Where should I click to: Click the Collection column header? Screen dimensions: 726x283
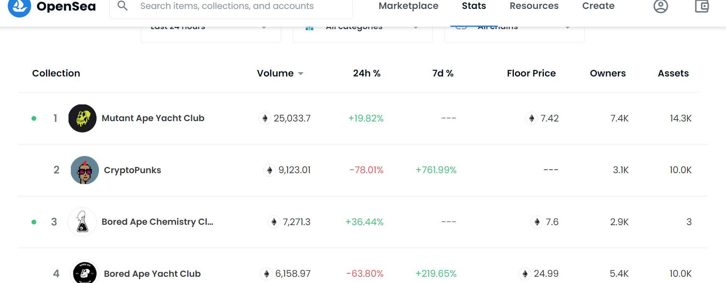pyautogui.click(x=56, y=73)
